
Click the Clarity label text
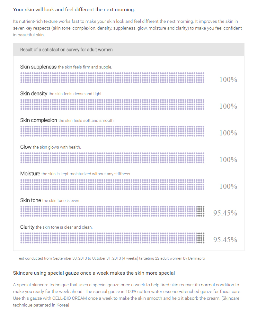27,227
